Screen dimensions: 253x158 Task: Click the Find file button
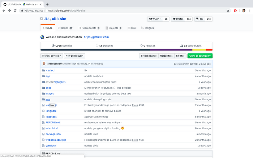tap(180, 56)
